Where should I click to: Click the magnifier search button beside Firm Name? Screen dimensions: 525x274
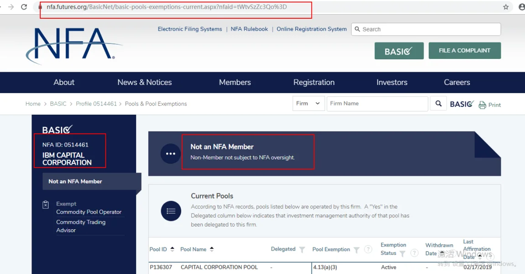[438, 104]
